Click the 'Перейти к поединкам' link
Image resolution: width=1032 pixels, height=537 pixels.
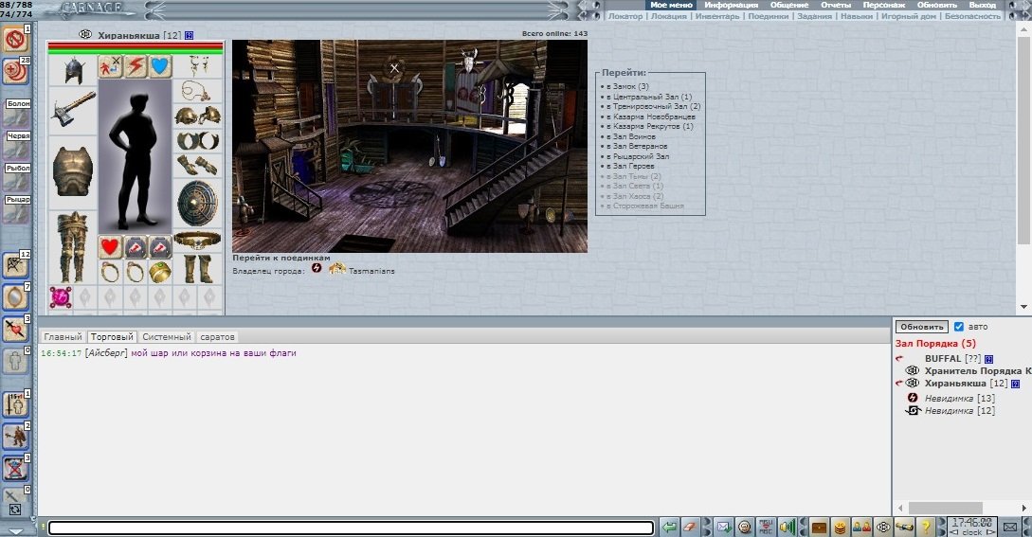[281, 258]
